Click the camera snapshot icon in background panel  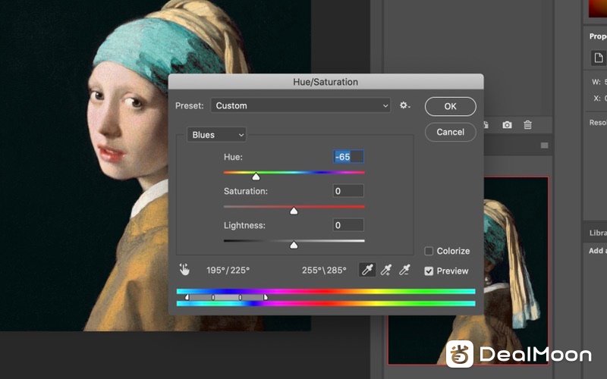[507, 125]
